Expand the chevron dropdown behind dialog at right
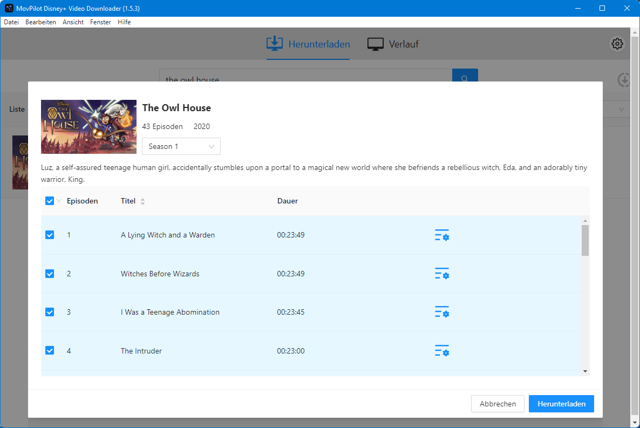The height and width of the screenshot is (428, 640). [622, 110]
